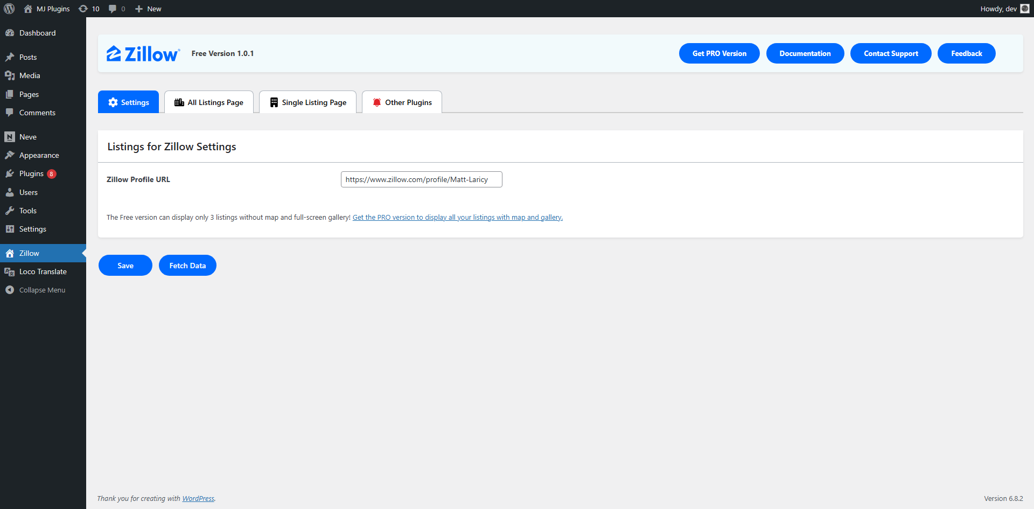Screen dimensions: 1034x509
Task: Open the WordPress link in footer
Action: (198, 499)
